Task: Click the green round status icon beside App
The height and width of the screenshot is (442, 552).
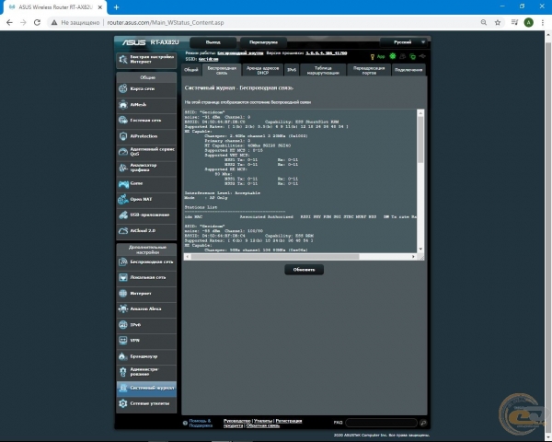Action: (x=393, y=56)
